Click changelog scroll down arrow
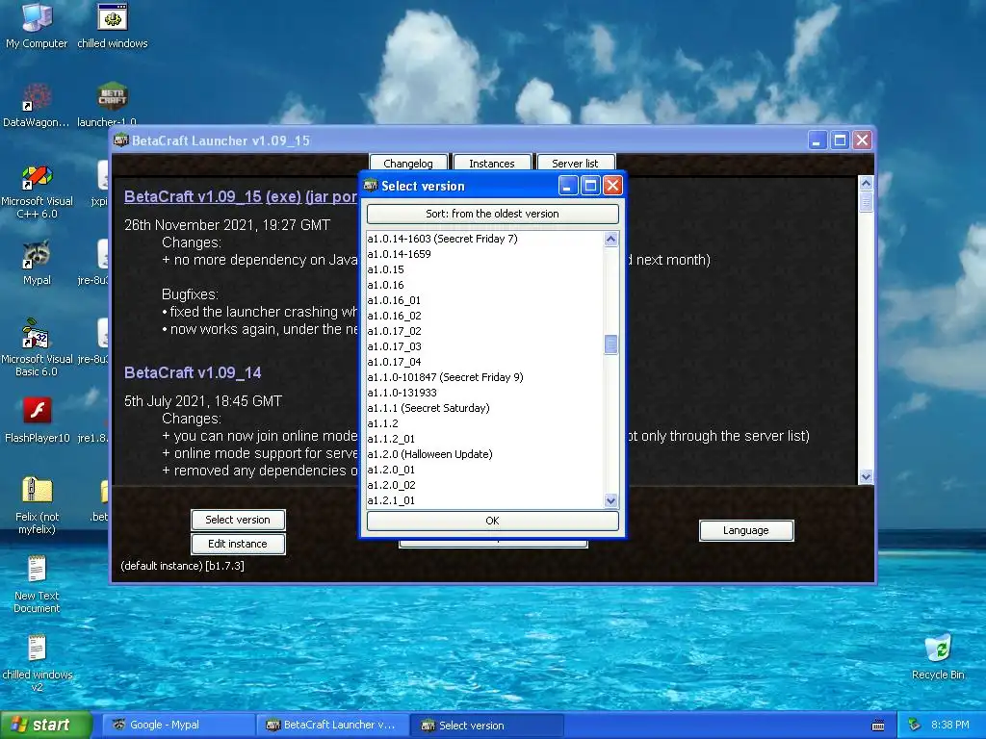The height and width of the screenshot is (739, 986). click(x=866, y=477)
